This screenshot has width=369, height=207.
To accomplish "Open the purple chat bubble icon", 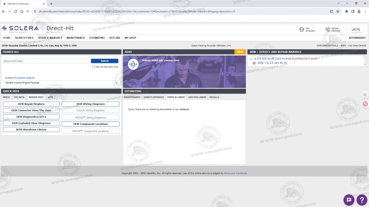I will [349, 200].
